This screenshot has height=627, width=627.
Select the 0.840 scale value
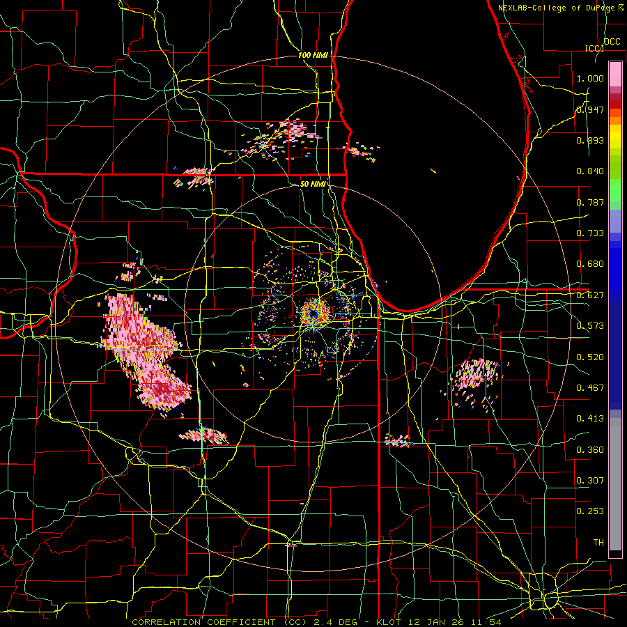pyautogui.click(x=590, y=171)
